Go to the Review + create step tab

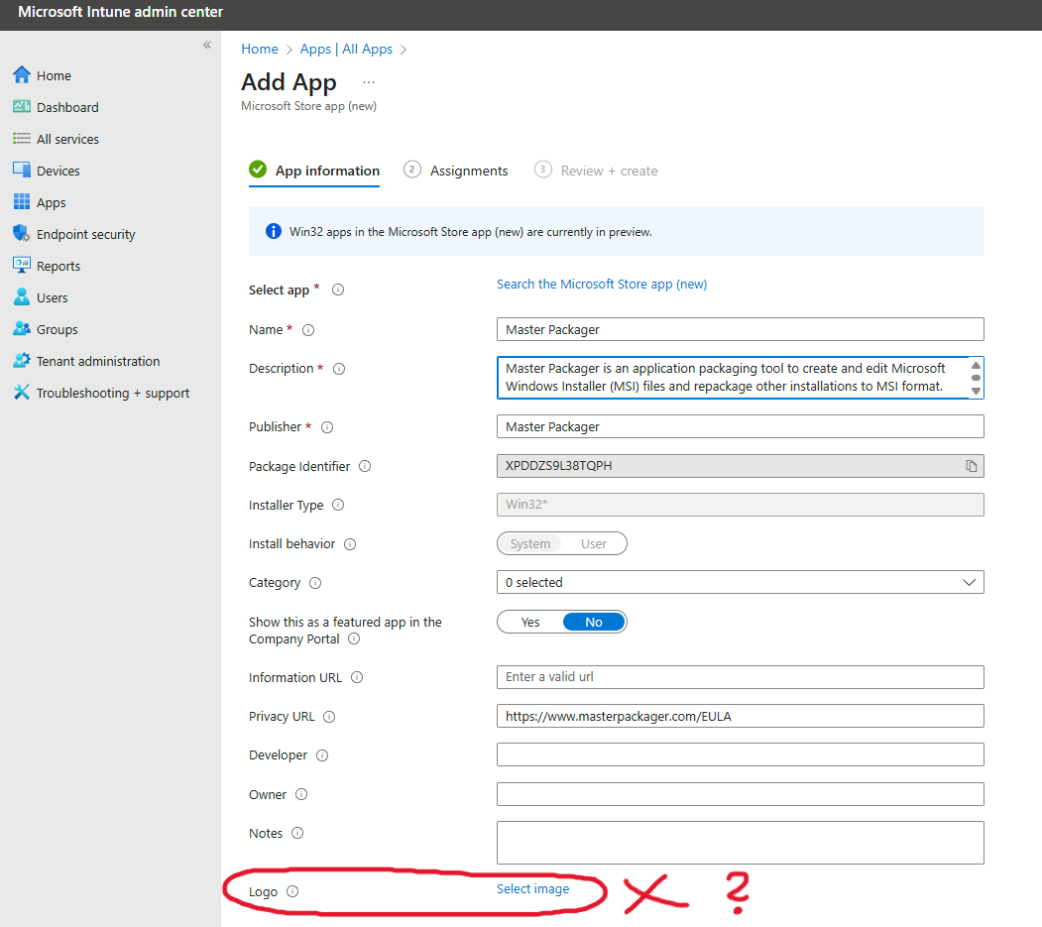tap(596, 171)
